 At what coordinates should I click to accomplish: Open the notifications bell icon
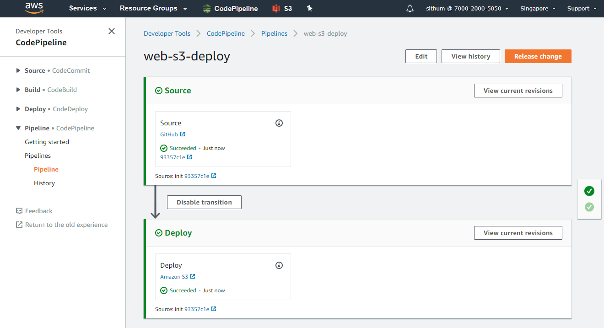tap(410, 9)
